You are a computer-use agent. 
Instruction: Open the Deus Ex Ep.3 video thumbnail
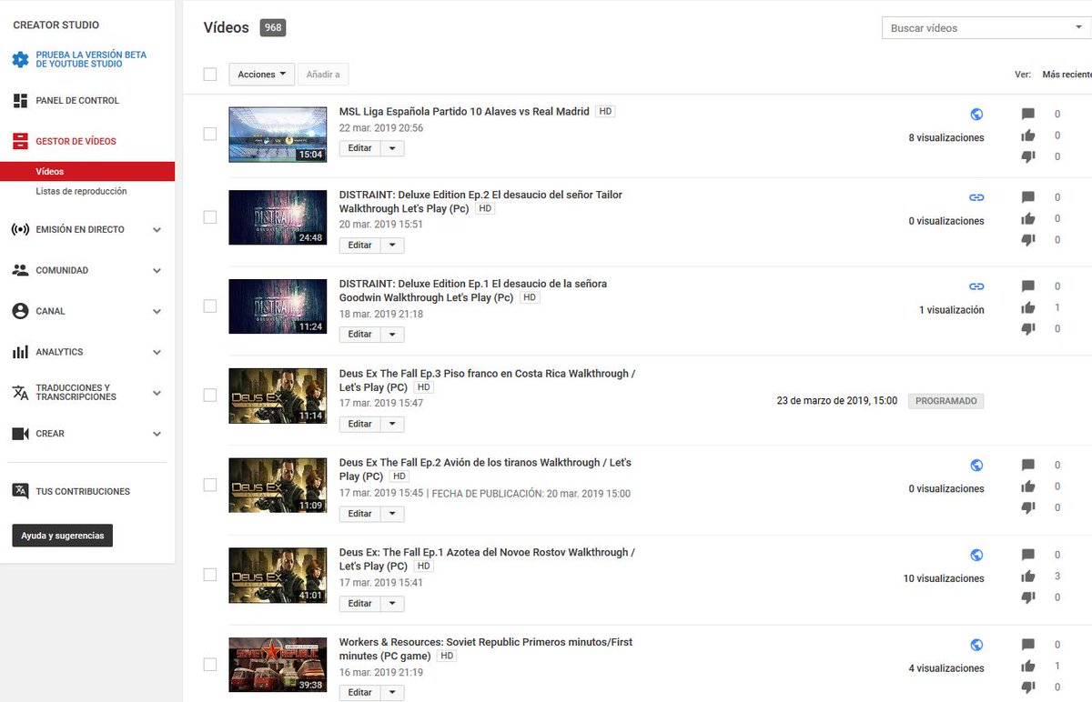(x=278, y=396)
